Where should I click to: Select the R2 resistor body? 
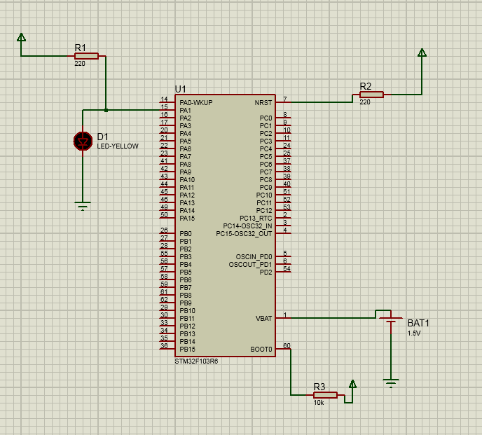pyautogui.click(x=371, y=95)
